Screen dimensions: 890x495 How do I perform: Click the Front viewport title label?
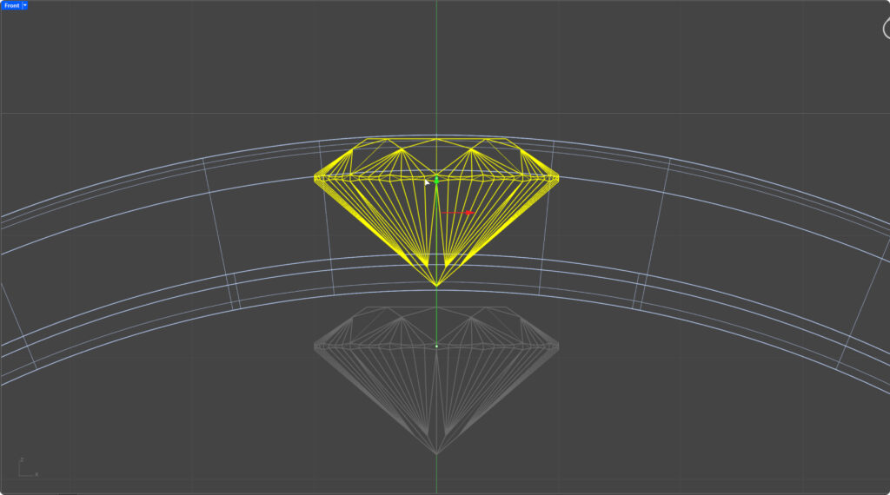pos(11,5)
